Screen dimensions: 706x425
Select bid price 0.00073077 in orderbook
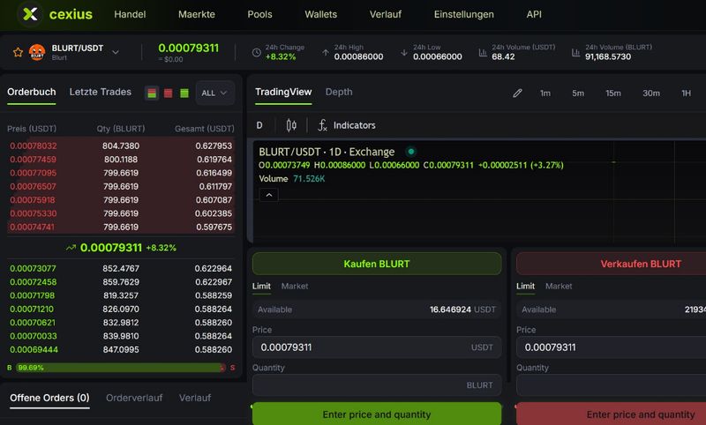[33, 269]
